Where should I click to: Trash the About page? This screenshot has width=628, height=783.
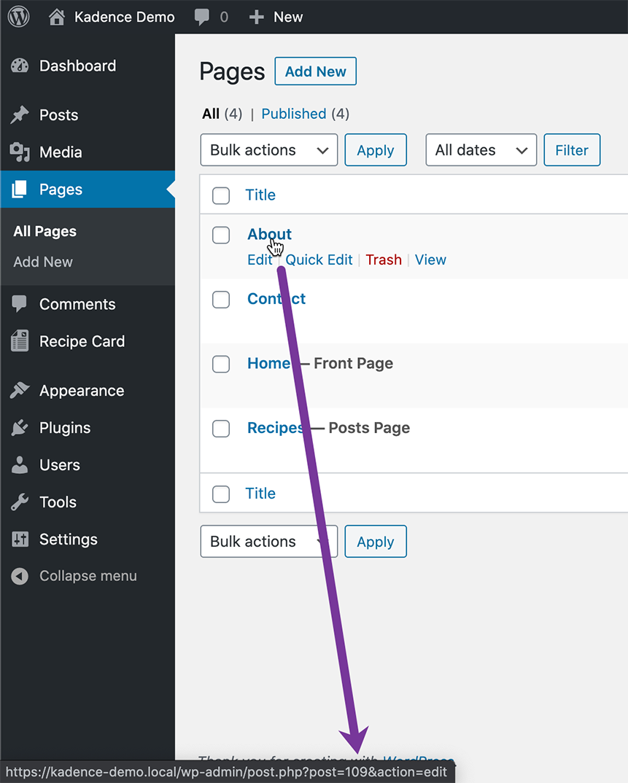click(x=384, y=260)
